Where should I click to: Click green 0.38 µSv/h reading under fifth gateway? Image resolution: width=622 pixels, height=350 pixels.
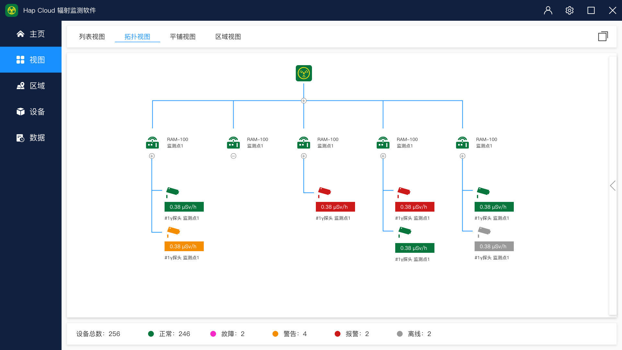pyautogui.click(x=494, y=207)
